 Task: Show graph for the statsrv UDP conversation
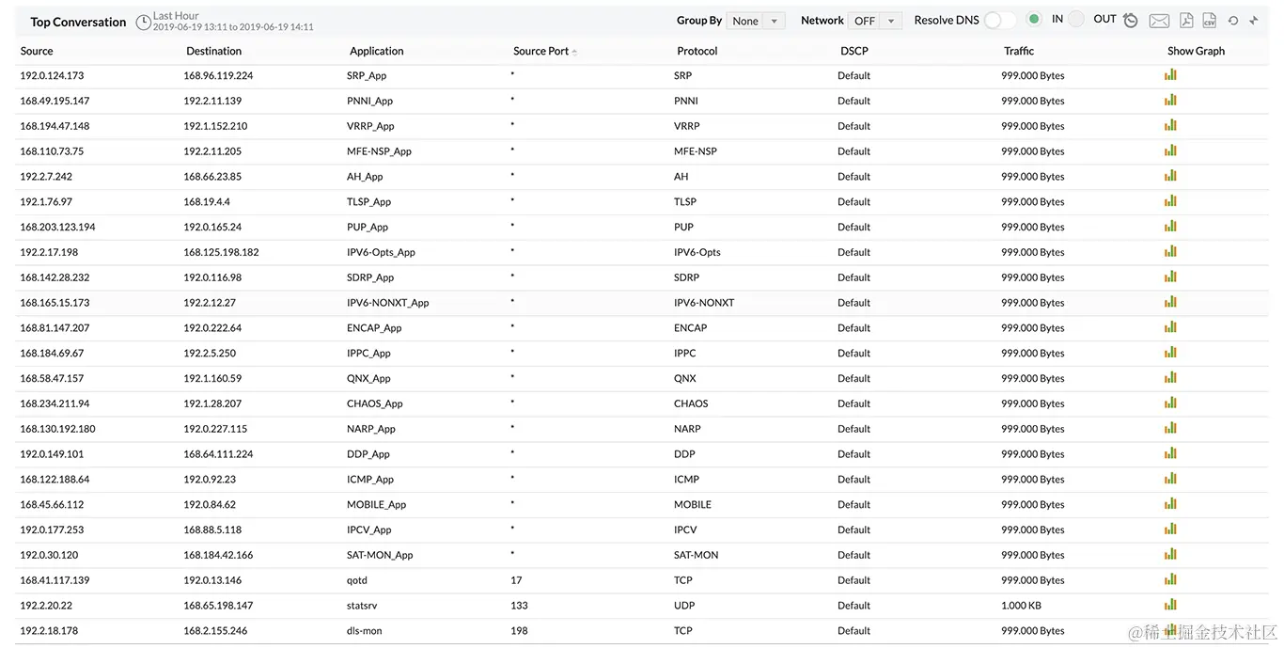pos(1169,605)
